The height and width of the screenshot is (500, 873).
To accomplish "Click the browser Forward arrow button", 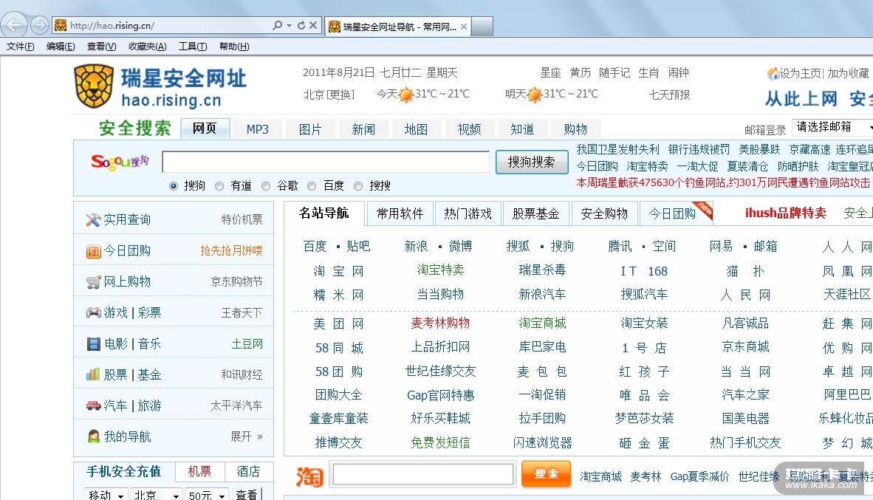I will (x=40, y=25).
